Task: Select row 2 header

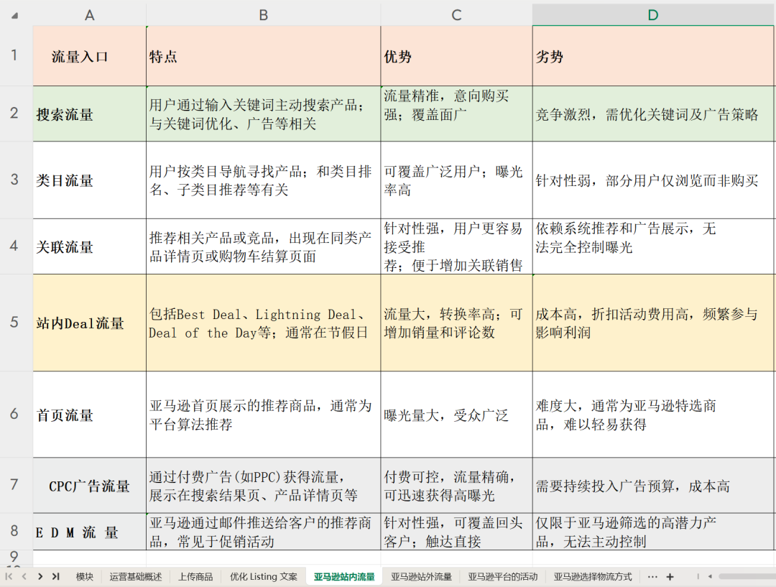Action: (x=15, y=114)
